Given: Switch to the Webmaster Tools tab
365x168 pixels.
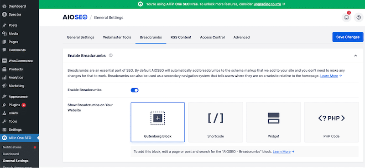Looking at the screenshot, I should (x=117, y=37).
